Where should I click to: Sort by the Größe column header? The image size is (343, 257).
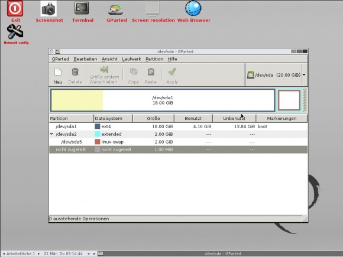154,118
